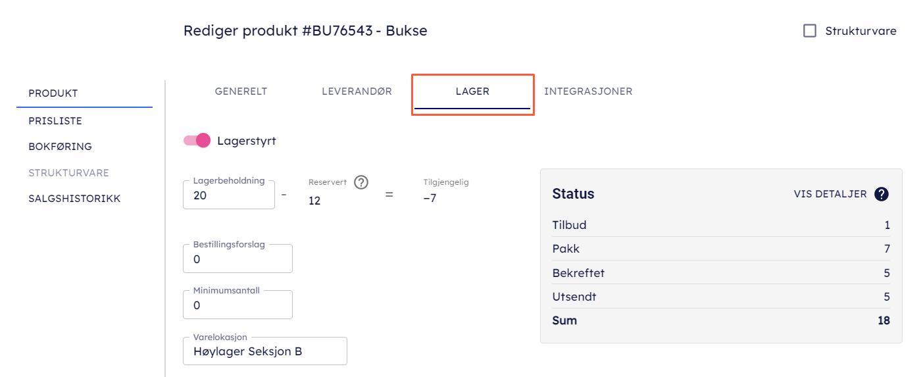Open Salgshistorikk in the sidebar
This screenshot has height=377, width=921.
[x=74, y=199]
